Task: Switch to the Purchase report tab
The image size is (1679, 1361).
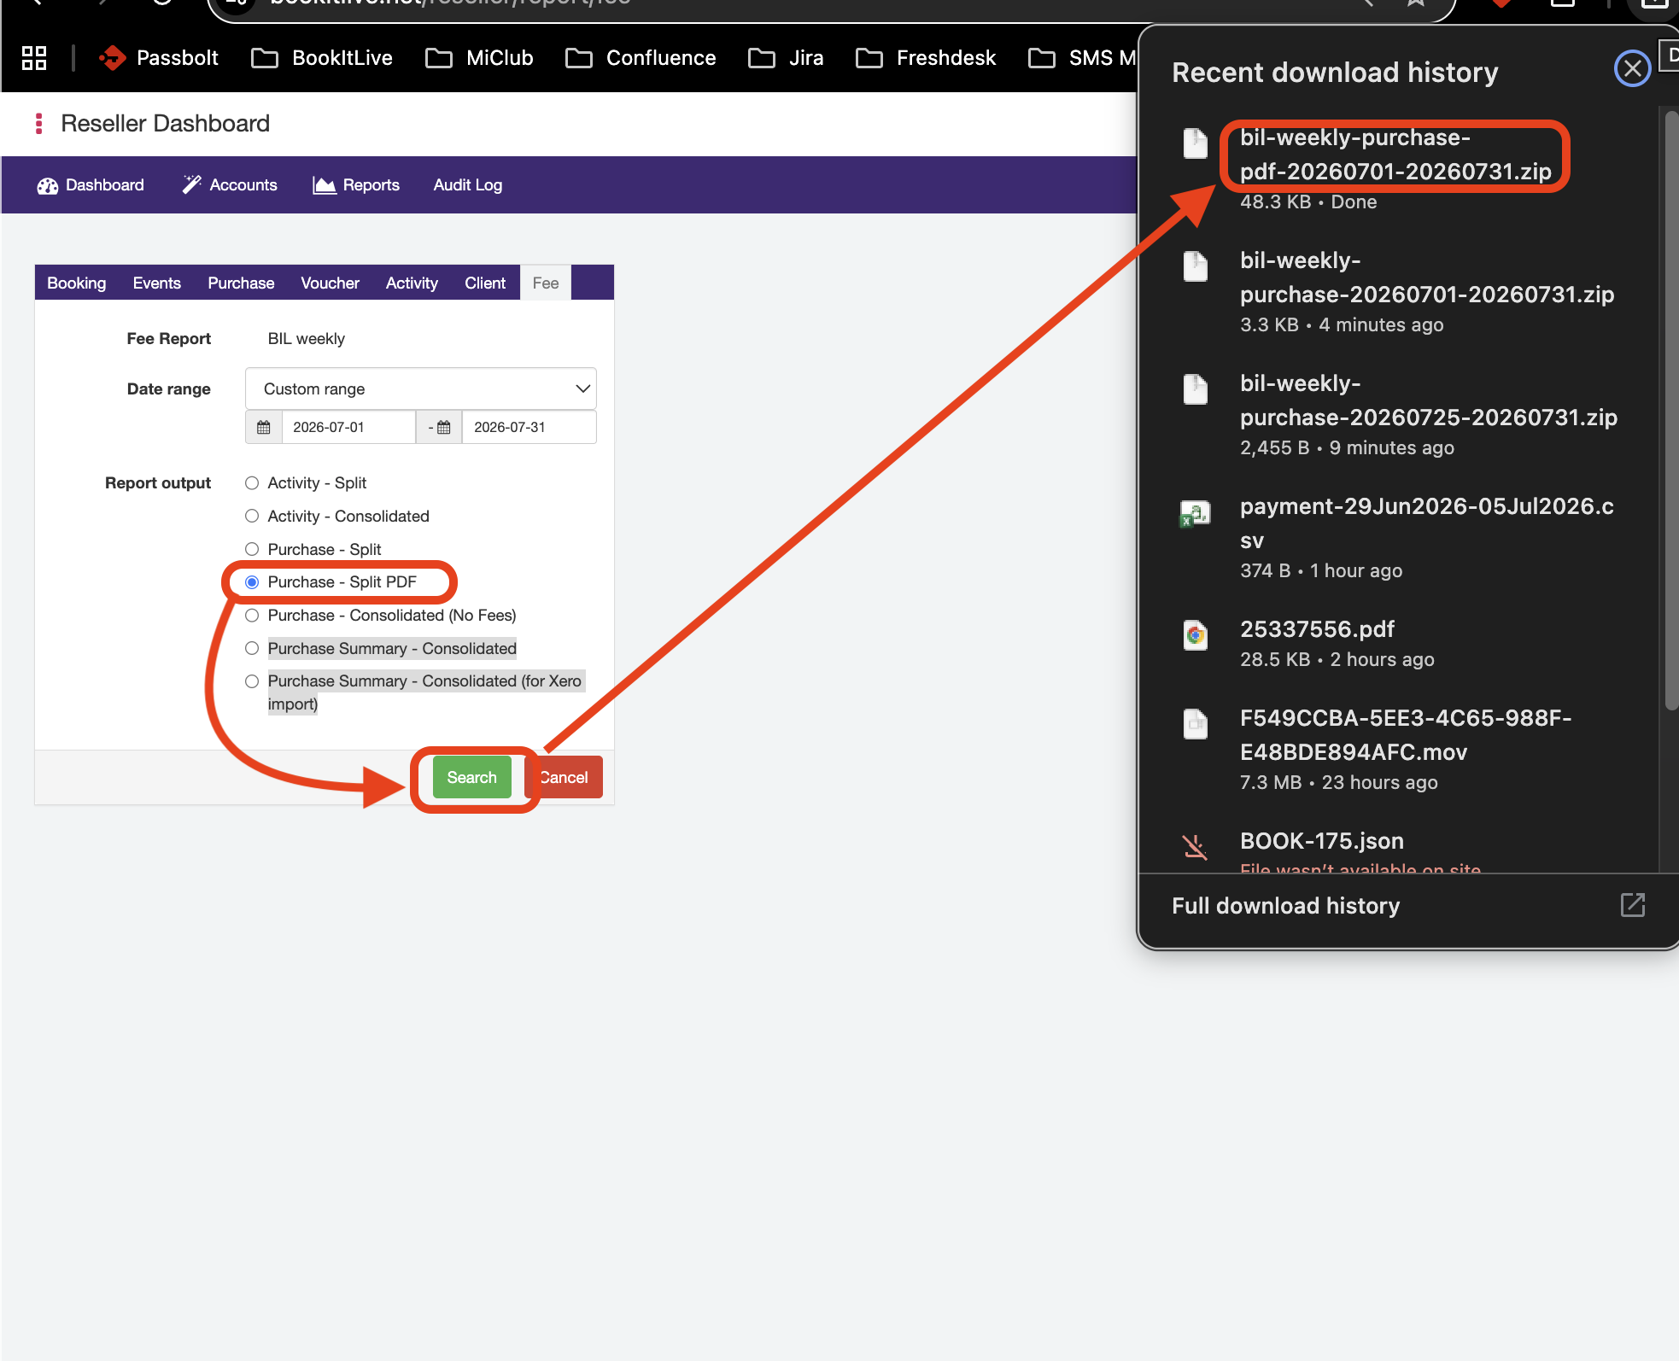Action: 241,283
